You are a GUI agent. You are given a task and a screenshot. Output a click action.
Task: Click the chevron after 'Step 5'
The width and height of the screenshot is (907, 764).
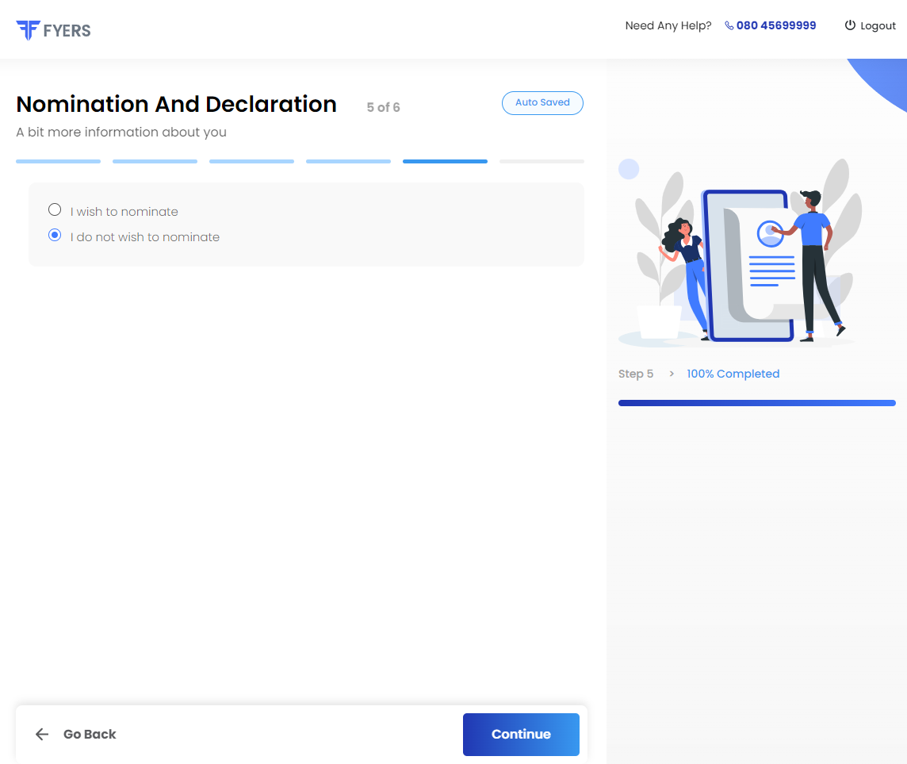[x=671, y=374]
